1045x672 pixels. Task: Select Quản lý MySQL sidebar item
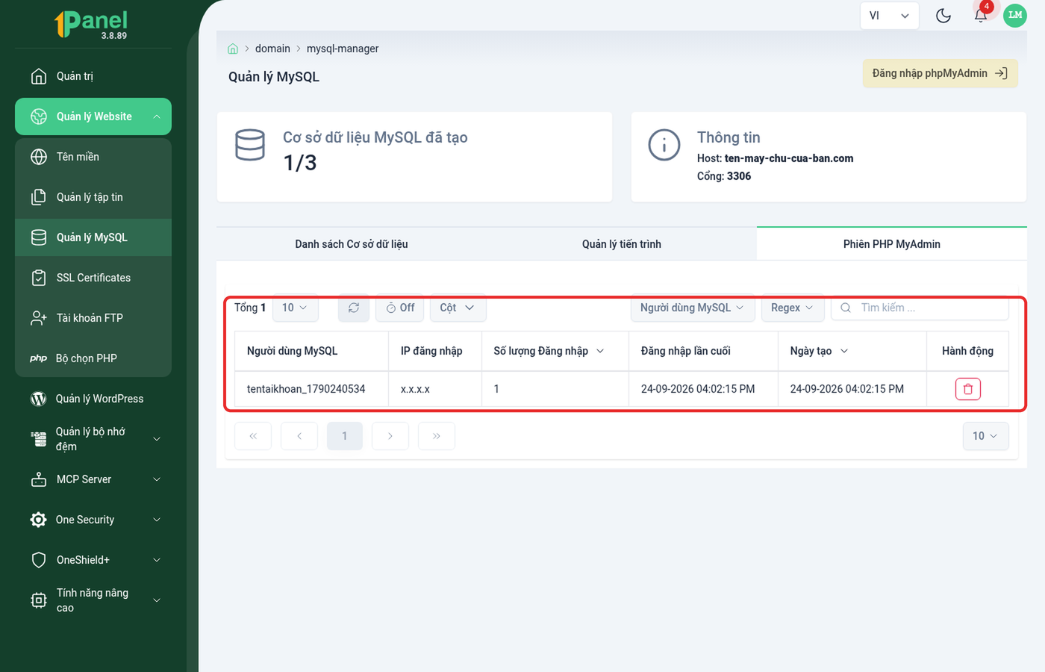point(93,237)
